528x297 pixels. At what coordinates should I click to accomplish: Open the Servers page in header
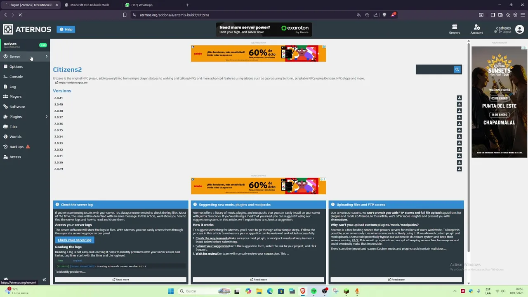454,29
